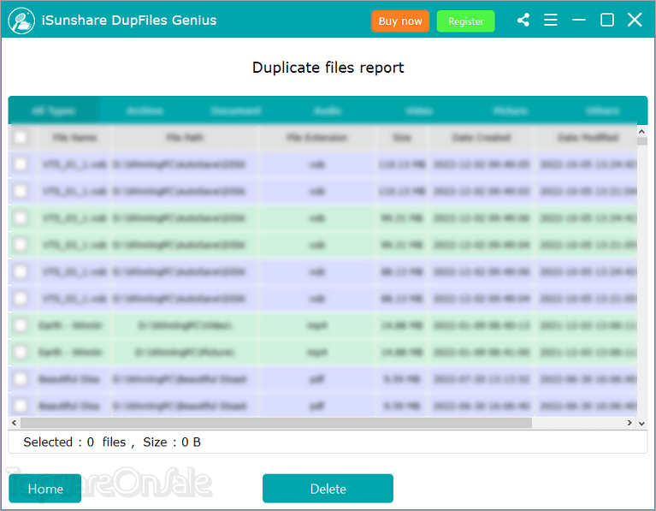Close the DupFiles Genius window

point(635,20)
